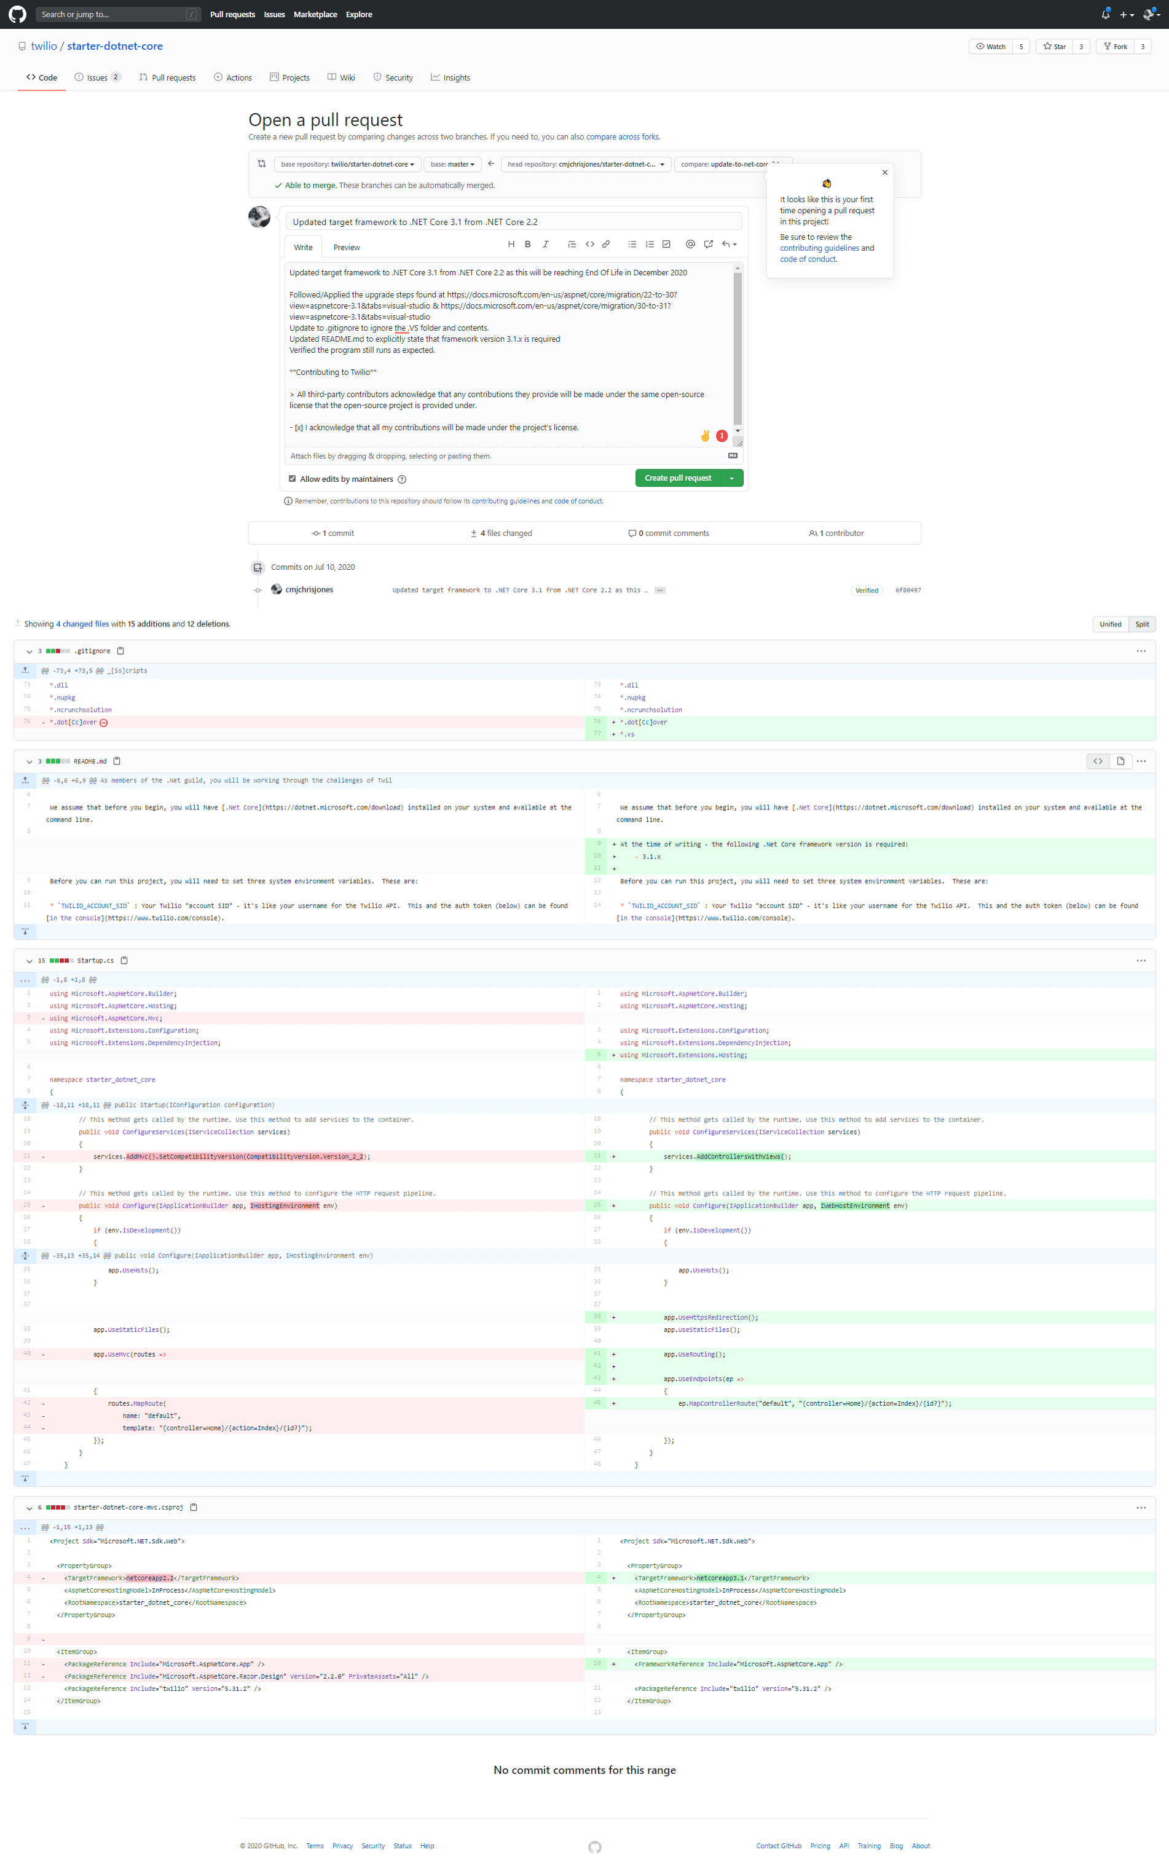1169x1871 pixels.
Task: Collapse the Startup.cs diff
Action: tap(30, 961)
